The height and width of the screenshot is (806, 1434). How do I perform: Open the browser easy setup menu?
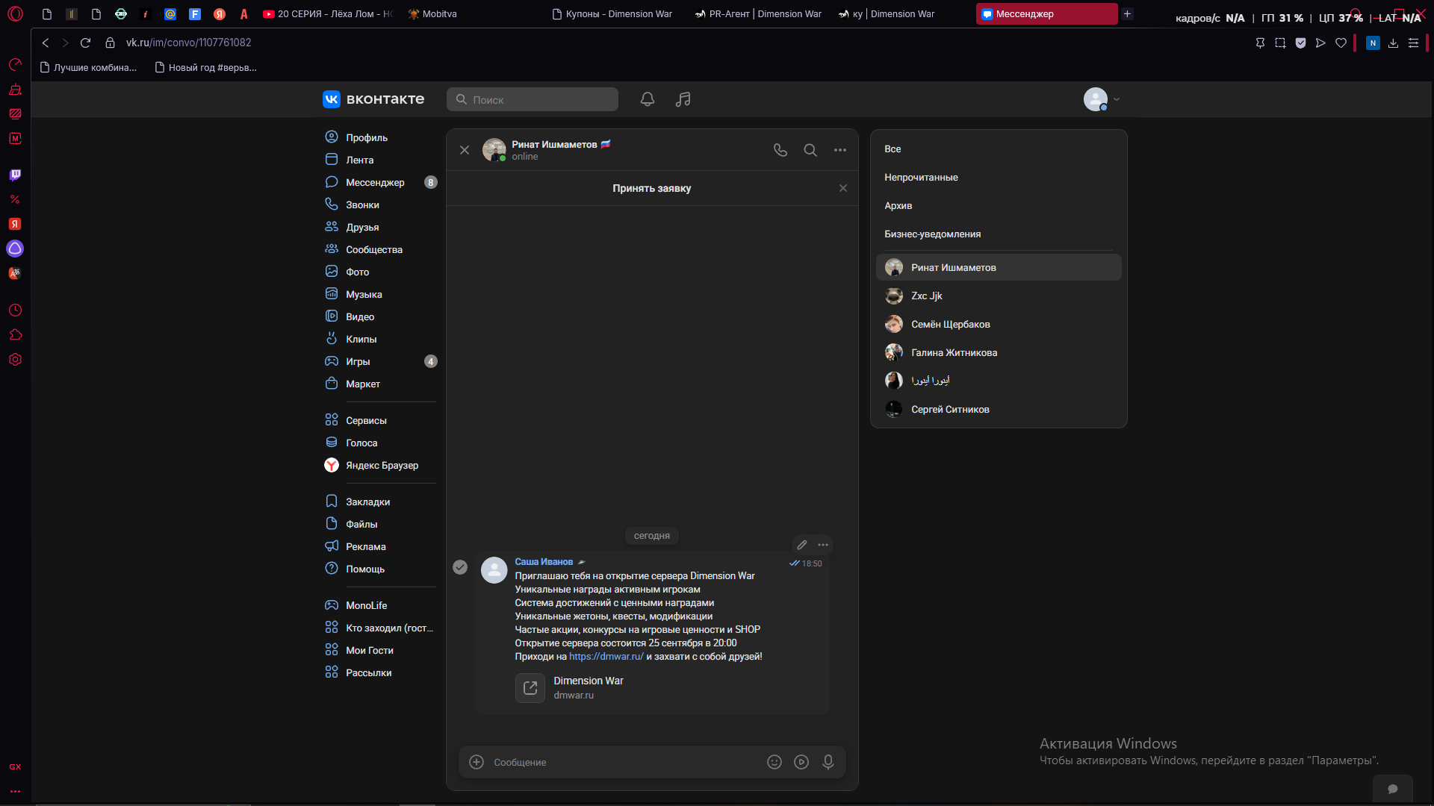pyautogui.click(x=1413, y=43)
